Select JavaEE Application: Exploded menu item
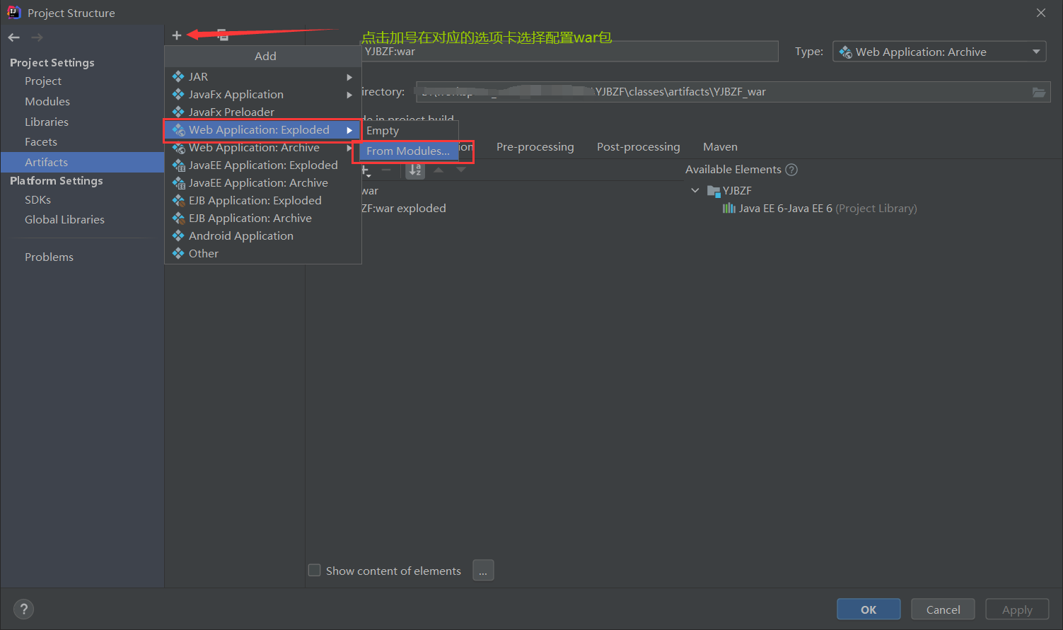 pos(263,165)
